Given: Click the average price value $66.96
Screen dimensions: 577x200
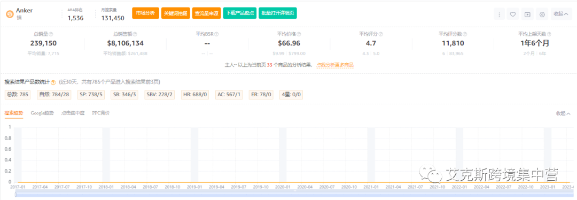Looking at the screenshot, I should (289, 43).
